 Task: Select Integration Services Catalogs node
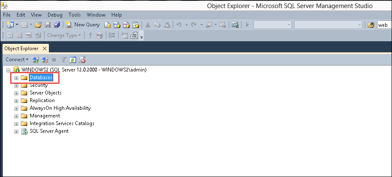click(x=62, y=123)
